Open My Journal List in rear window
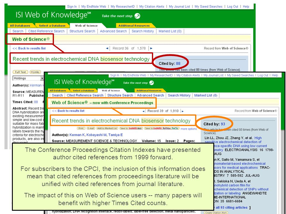286x214 pixels. [x=179, y=7]
